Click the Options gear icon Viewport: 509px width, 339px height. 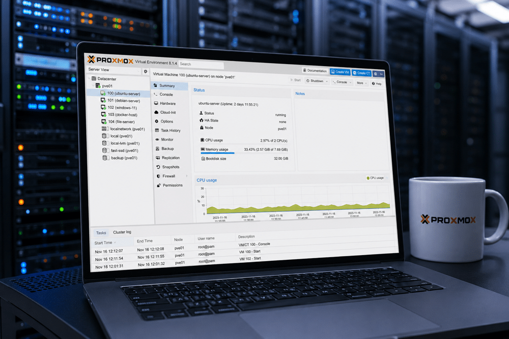(x=156, y=121)
